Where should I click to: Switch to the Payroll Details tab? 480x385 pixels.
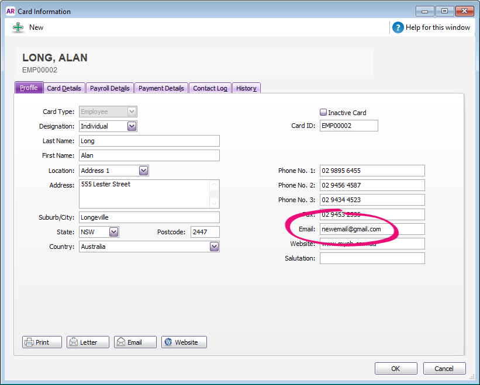pyautogui.click(x=109, y=88)
